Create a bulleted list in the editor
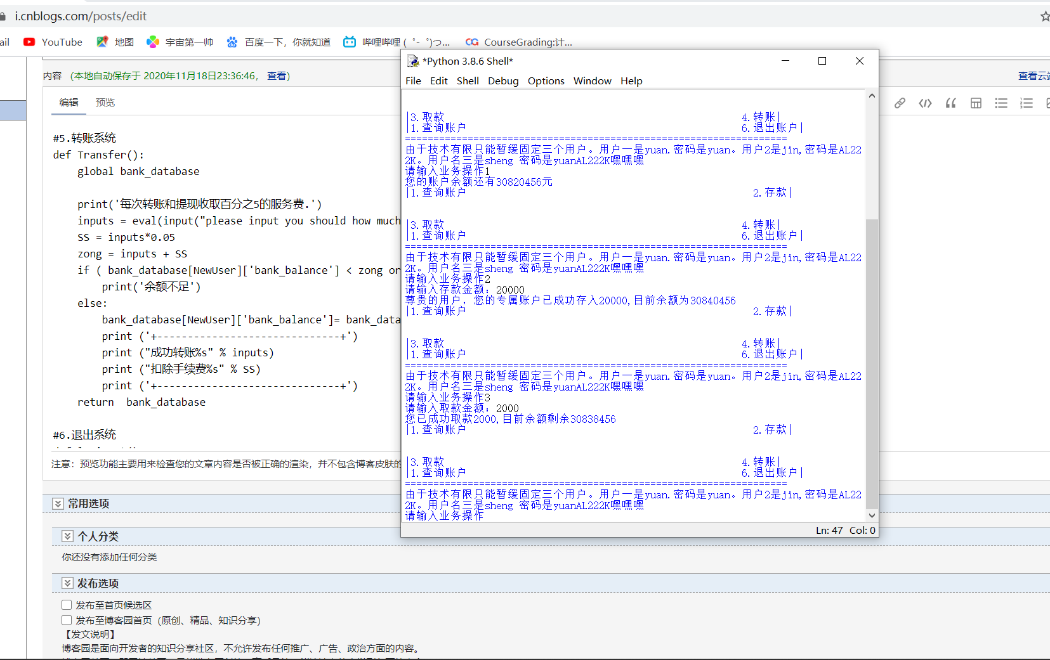1050x660 pixels. tap(1001, 103)
